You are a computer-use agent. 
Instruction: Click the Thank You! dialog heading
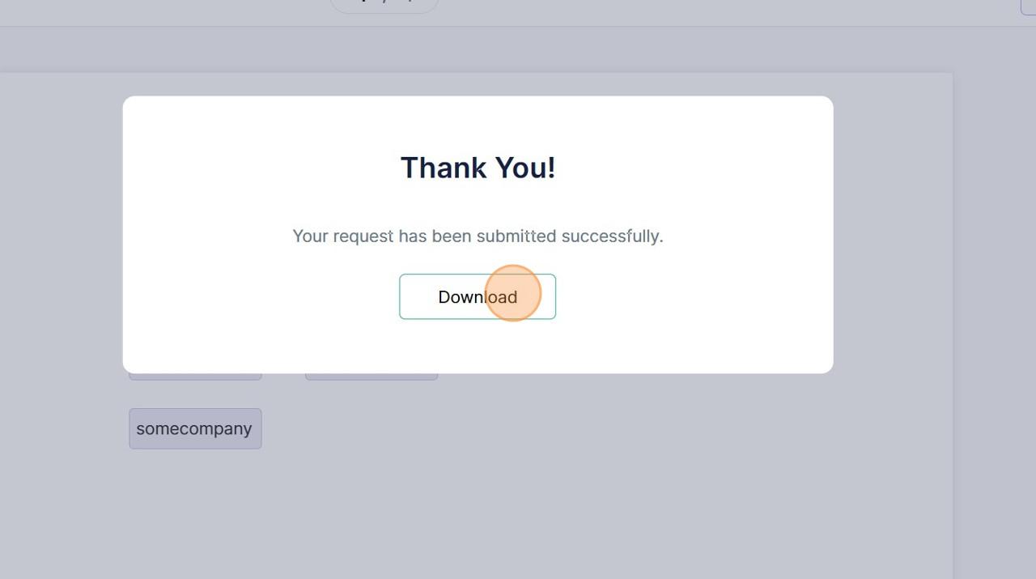(x=478, y=168)
